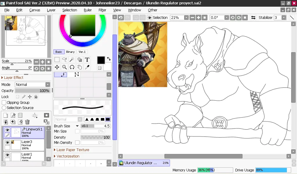Viewport: 297px width, 174px height.
Task: Click the transparent color icon
Action: (100, 68)
